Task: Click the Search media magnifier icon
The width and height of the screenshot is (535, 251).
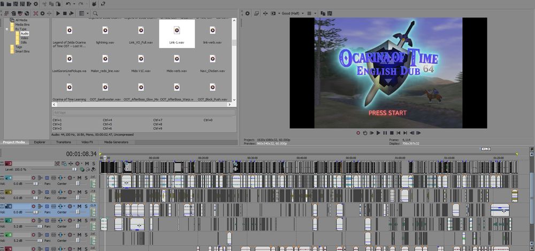Action: click(95, 13)
